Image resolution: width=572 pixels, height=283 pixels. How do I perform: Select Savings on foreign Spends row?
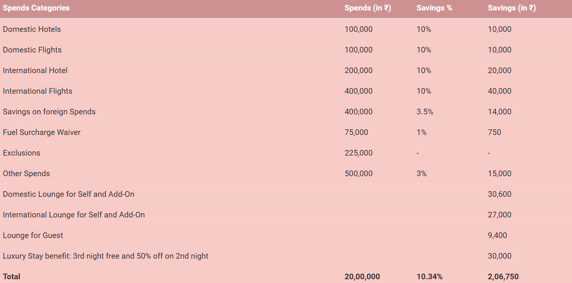click(x=286, y=112)
